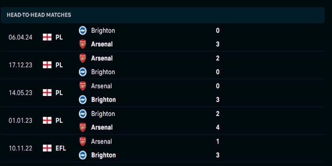Screen dimensions: 332x166
Task: Click Brighton crest in 14.05.23 match
Action: 83,100
